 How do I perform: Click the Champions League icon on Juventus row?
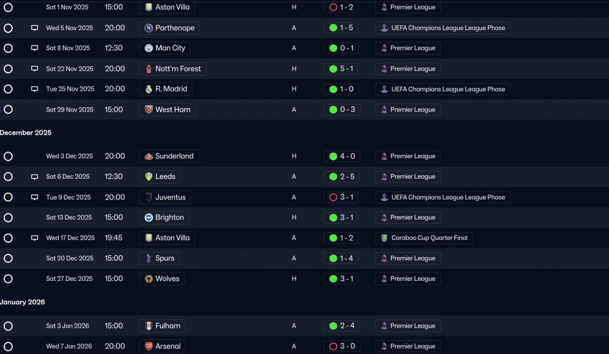coord(384,197)
